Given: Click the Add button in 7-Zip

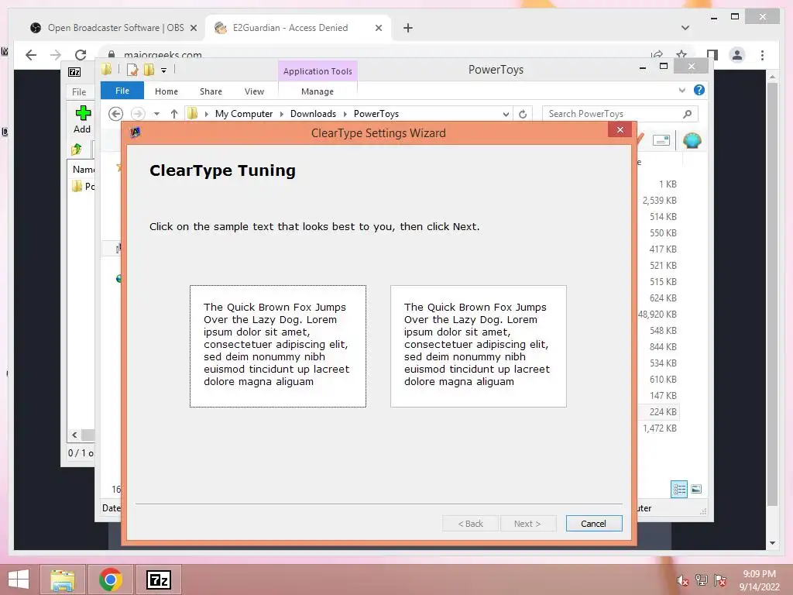Looking at the screenshot, I should [x=82, y=119].
